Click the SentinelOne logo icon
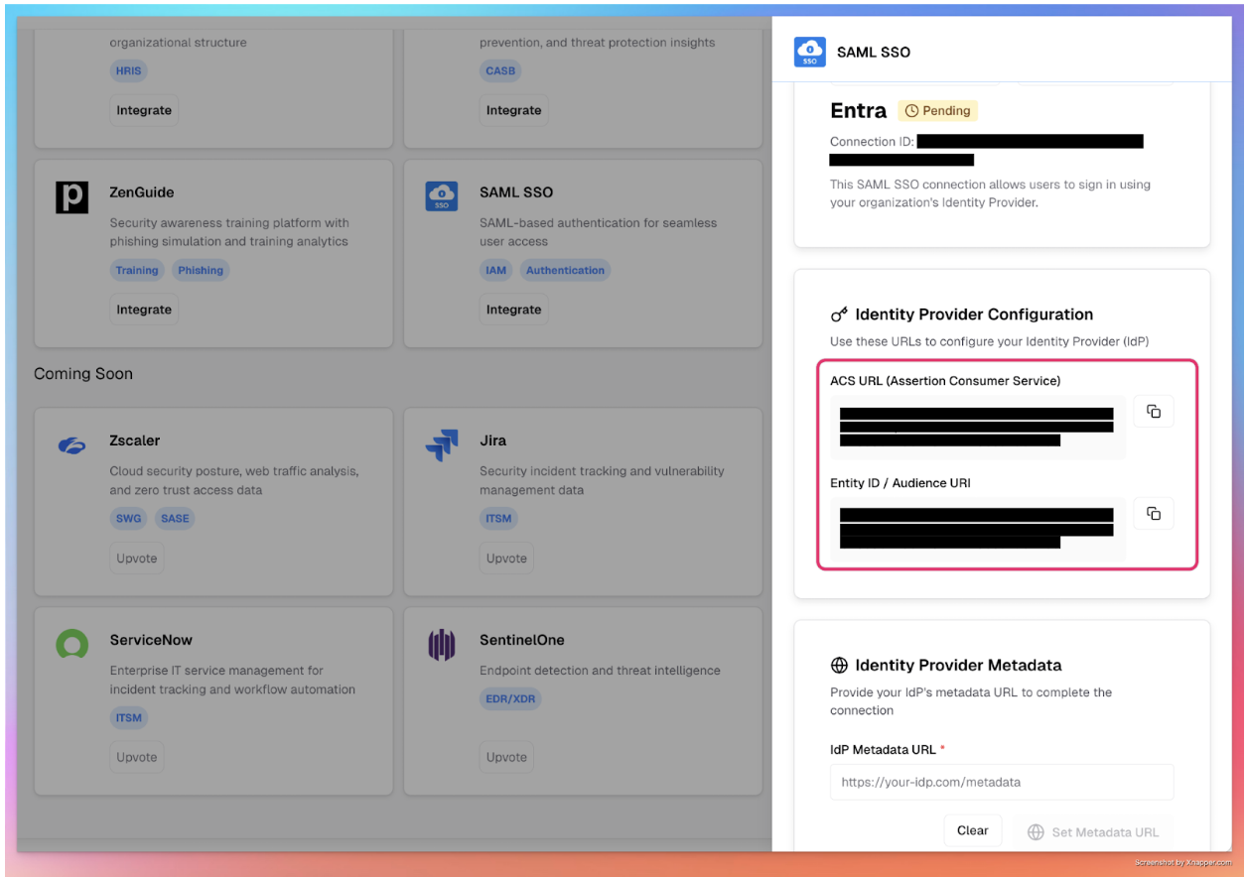This screenshot has height=877, width=1247. [441, 645]
